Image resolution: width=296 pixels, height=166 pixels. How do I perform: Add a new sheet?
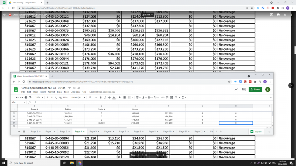point(19,132)
